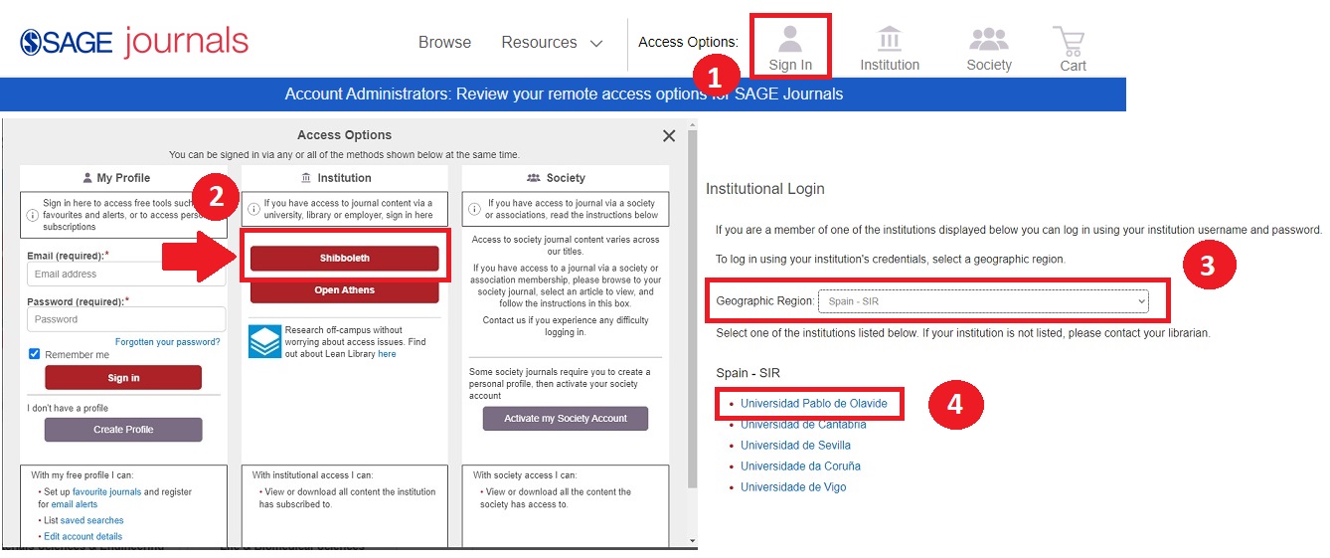Click the My Profile panel heading

[116, 178]
